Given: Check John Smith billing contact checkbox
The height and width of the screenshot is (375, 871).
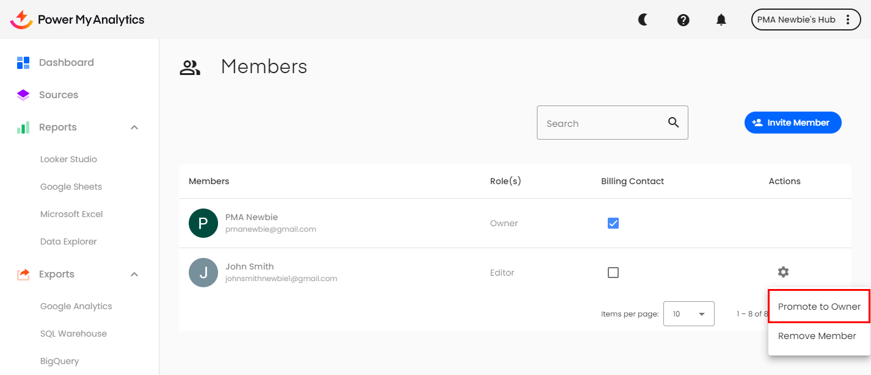Looking at the screenshot, I should coord(613,273).
